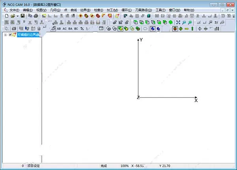Open the dropdown arrow beside Open folder
This screenshot has height=170, width=237.
pos(17,16)
